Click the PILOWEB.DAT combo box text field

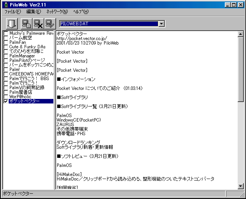pyautogui.click(x=108, y=24)
